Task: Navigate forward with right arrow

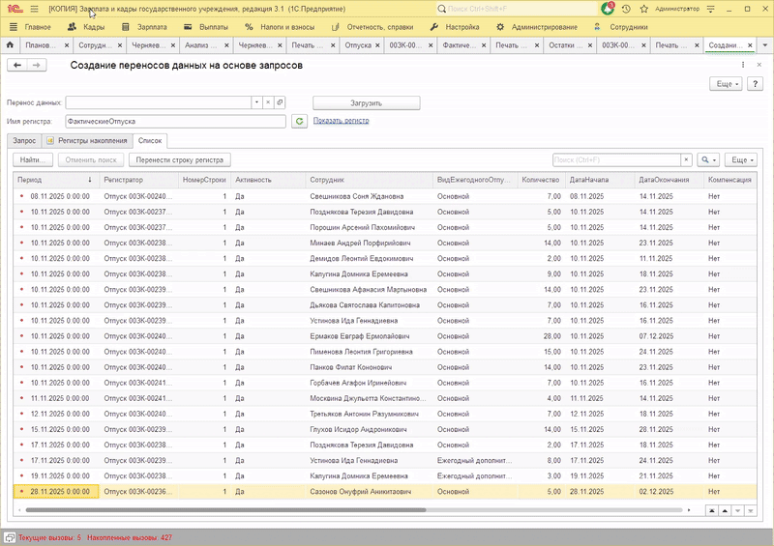Action: click(x=37, y=65)
